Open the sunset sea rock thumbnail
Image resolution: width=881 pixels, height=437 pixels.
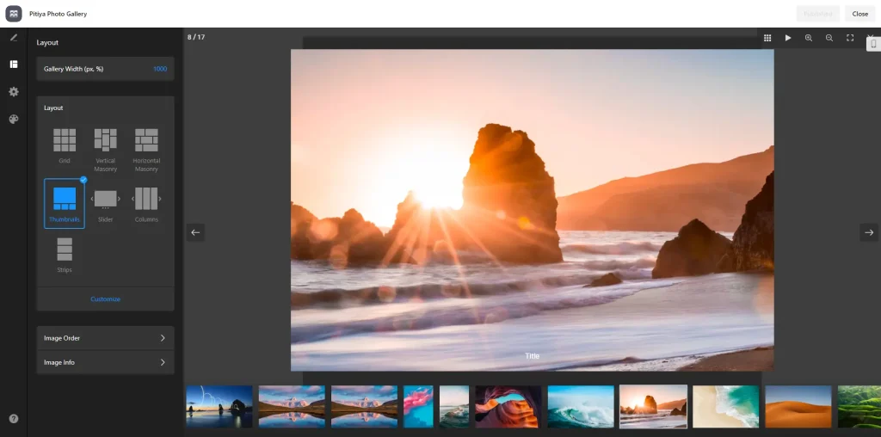[x=654, y=407]
